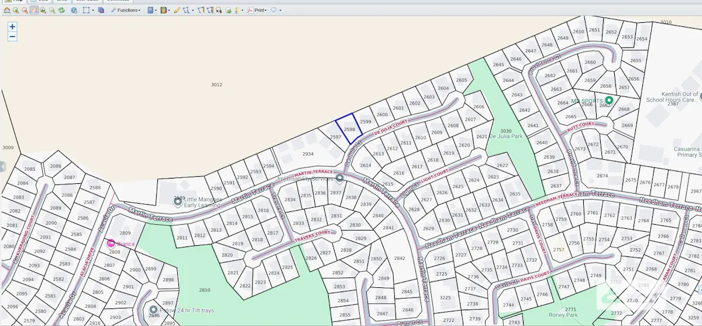Click the globe icon in toolbar
Screen dimensions: 702x326
[74, 10]
